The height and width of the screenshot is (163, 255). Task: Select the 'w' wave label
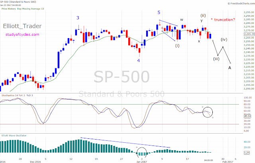[x=182, y=20]
